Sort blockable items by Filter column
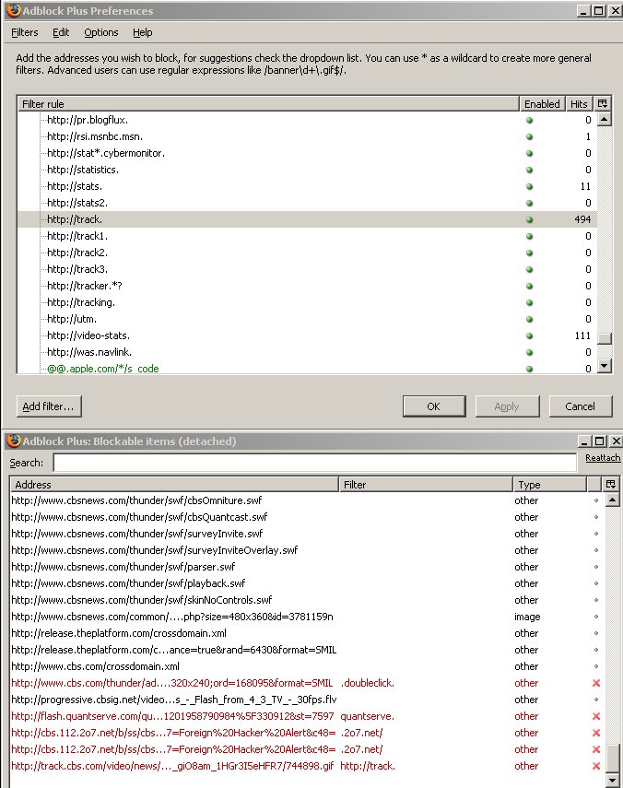 [x=426, y=484]
